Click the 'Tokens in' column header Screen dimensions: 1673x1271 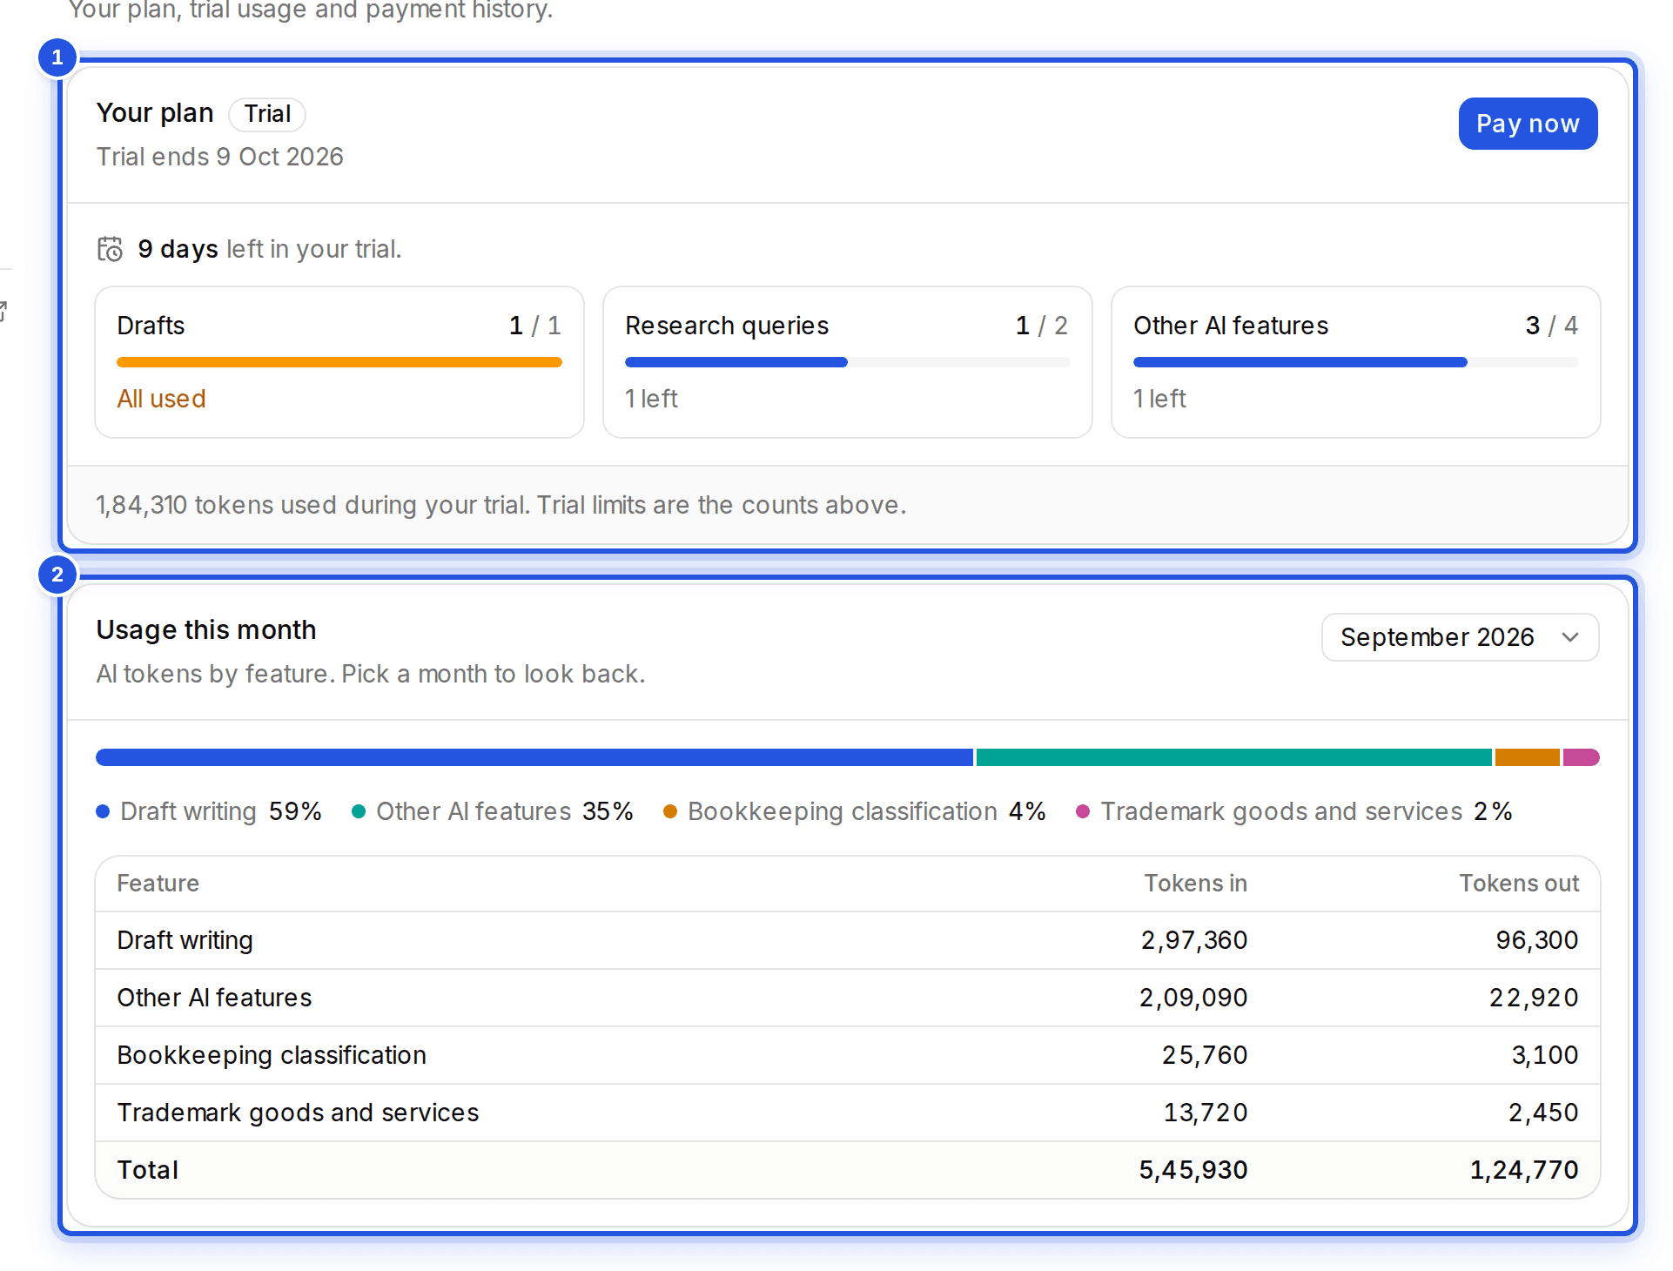pyautogui.click(x=1195, y=884)
